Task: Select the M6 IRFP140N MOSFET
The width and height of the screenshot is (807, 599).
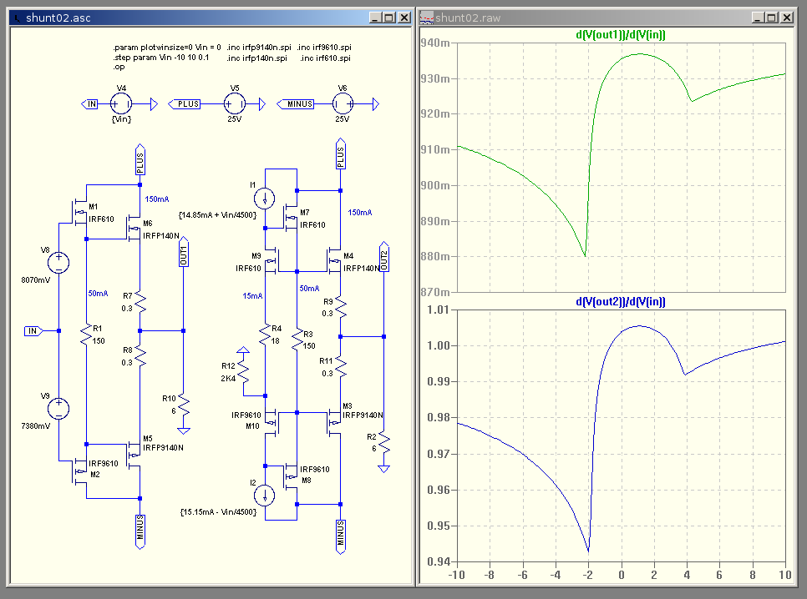Action: coord(134,229)
